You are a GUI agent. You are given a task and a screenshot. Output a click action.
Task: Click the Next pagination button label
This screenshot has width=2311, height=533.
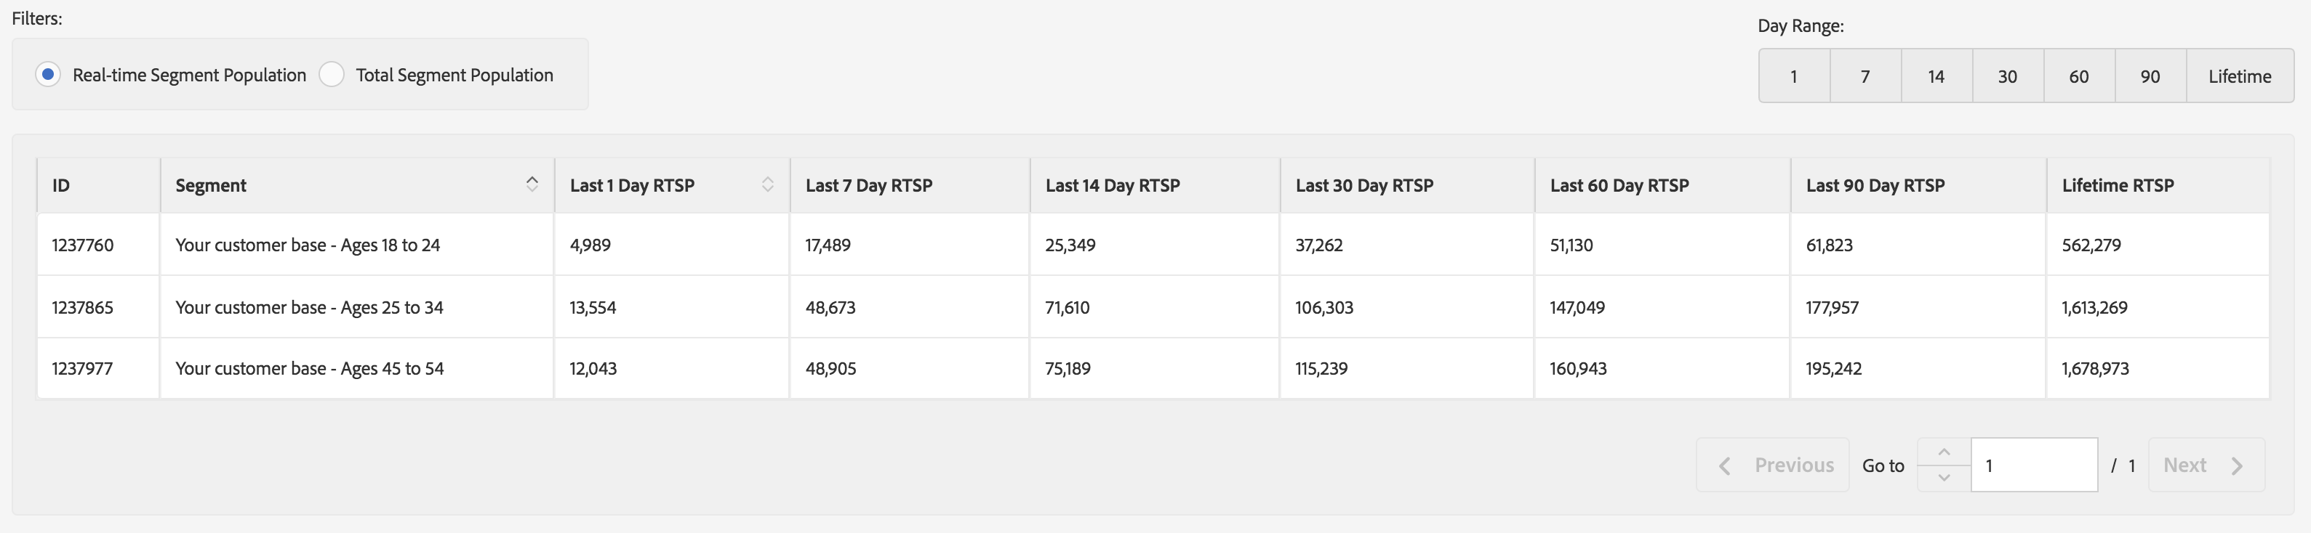pos(2184,465)
